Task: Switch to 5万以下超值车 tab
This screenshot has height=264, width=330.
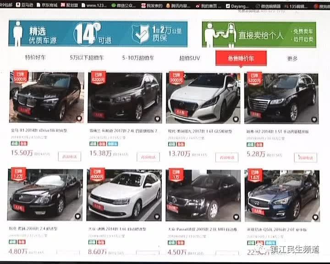Action: click(87, 57)
